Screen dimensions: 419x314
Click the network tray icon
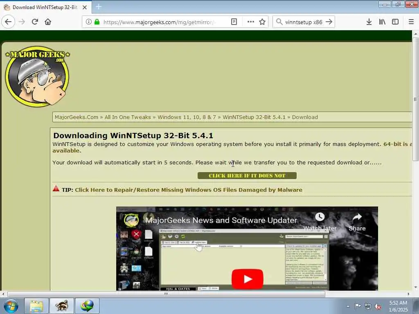[368, 307]
